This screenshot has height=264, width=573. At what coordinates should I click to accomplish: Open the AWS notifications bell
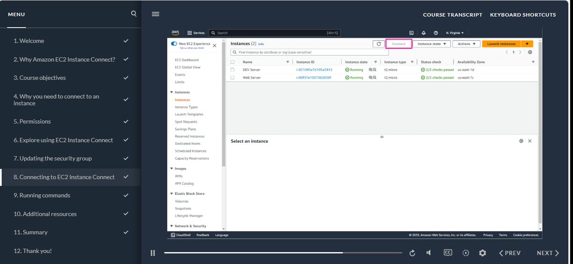[424, 33]
